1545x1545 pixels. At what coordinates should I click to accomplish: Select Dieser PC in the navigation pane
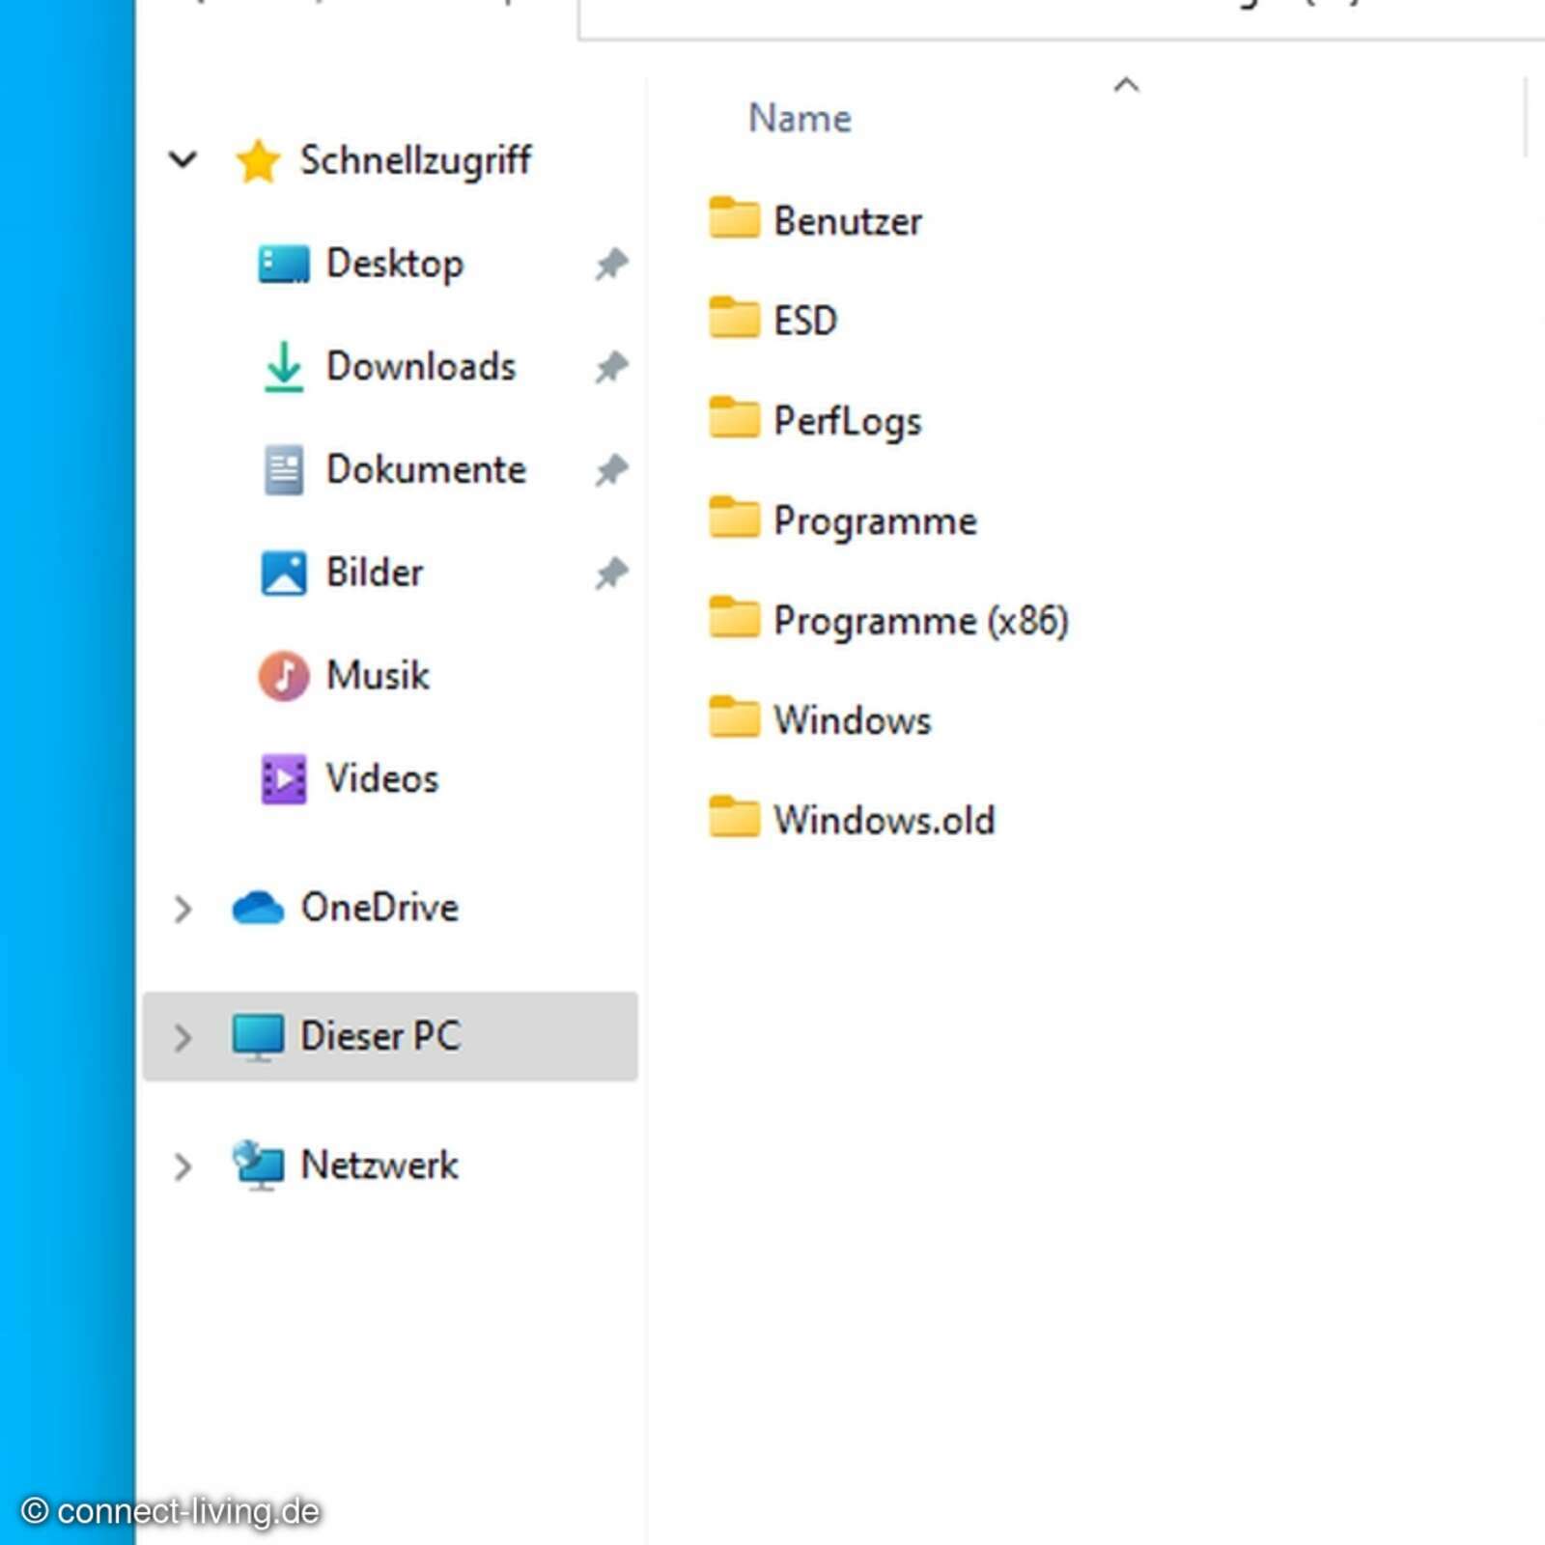coord(380,1036)
